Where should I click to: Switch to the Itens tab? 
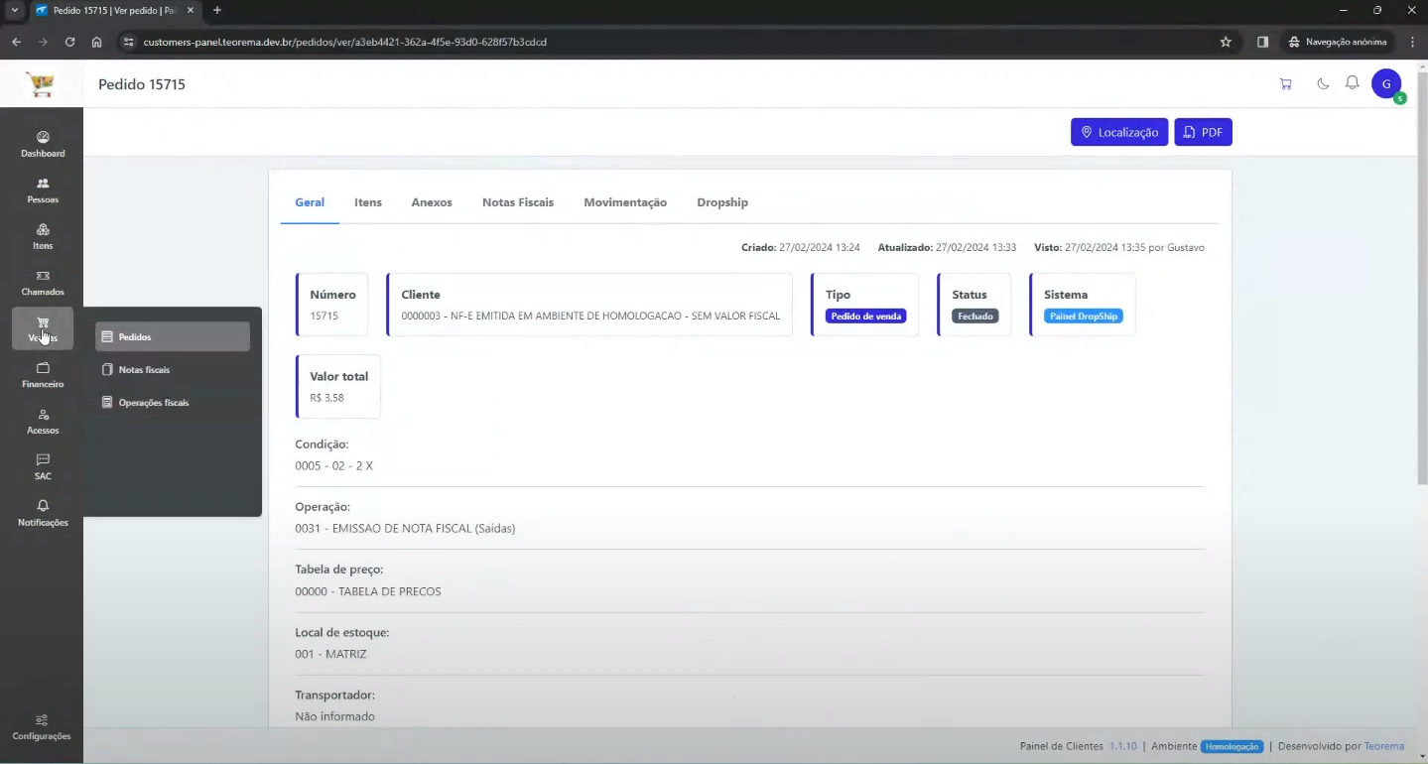pyautogui.click(x=368, y=202)
